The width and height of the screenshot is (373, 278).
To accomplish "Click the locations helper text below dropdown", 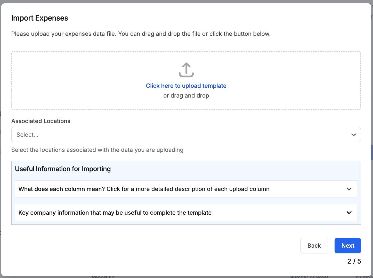I will pos(97,150).
